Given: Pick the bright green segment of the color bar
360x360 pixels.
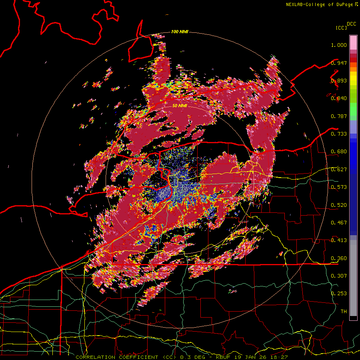Looking at the screenshot, I should point(353,109).
